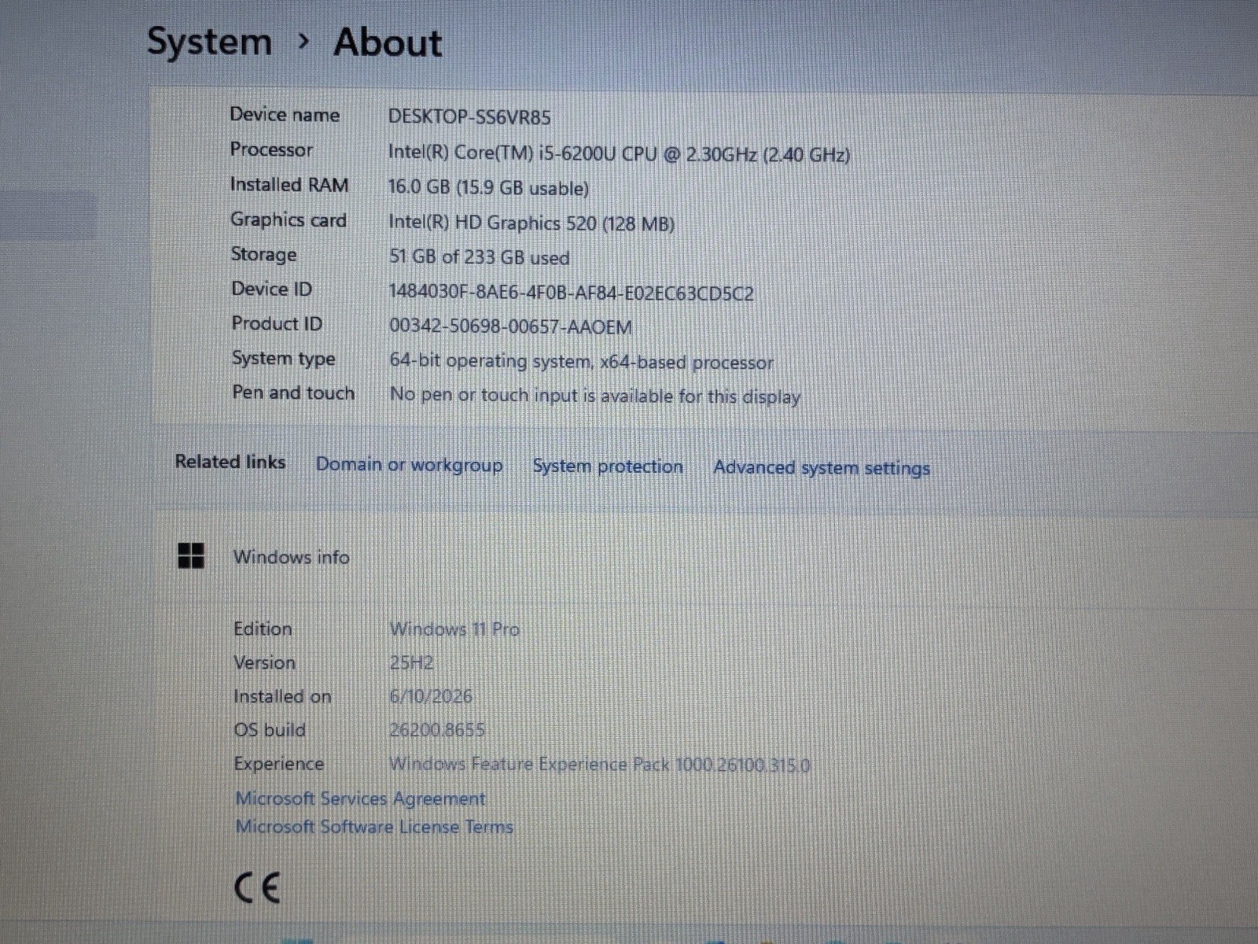Click the Product ID label
This screenshot has height=944, width=1258.
277,323
